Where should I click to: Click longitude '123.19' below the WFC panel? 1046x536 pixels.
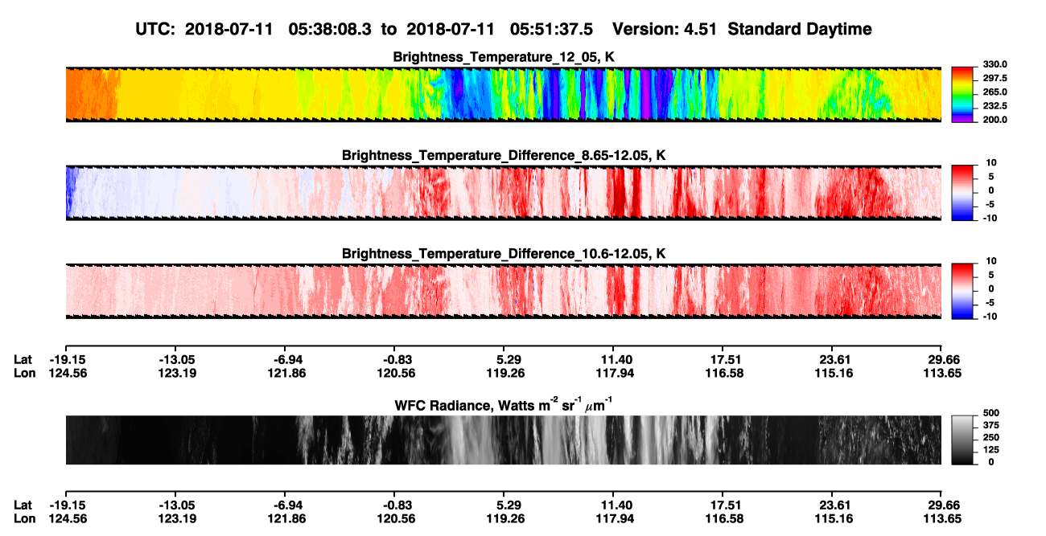(x=176, y=519)
